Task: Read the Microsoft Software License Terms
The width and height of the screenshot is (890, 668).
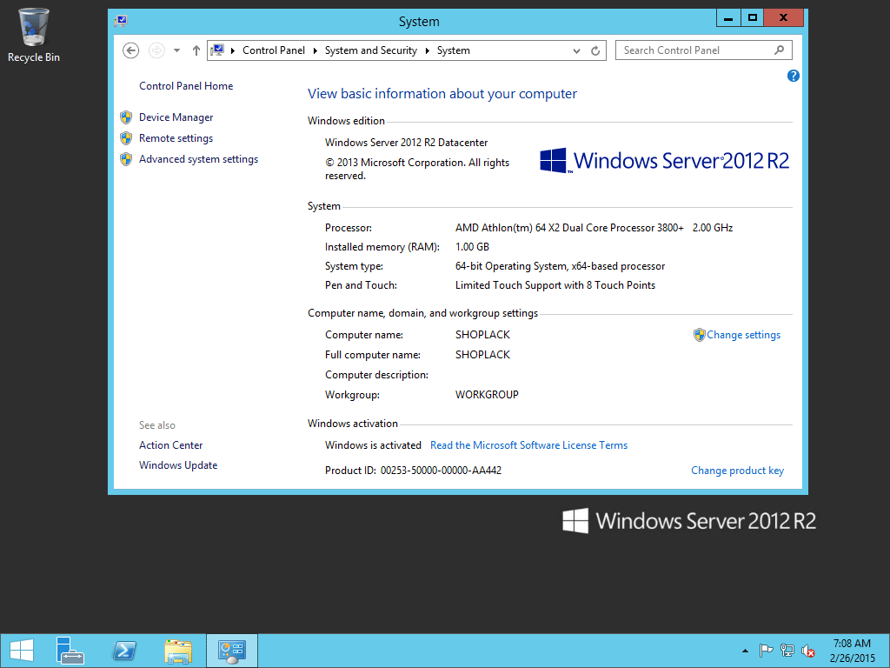Action: coord(529,445)
